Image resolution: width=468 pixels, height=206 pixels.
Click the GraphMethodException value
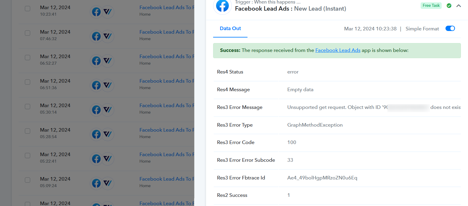[315, 125]
